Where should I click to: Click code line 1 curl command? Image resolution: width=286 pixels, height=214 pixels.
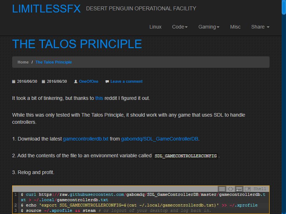[x=143, y=197]
